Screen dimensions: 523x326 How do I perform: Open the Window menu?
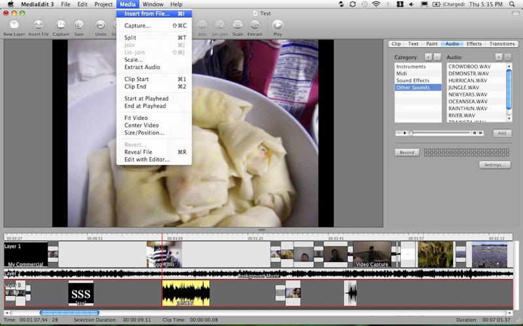(x=153, y=5)
